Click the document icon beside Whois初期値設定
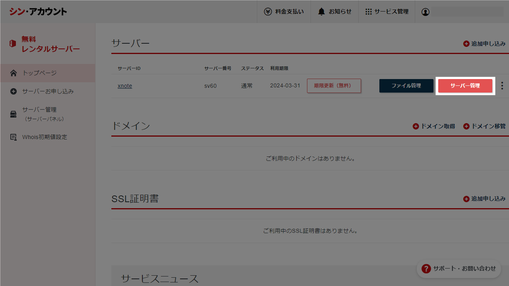509x286 pixels. click(14, 137)
